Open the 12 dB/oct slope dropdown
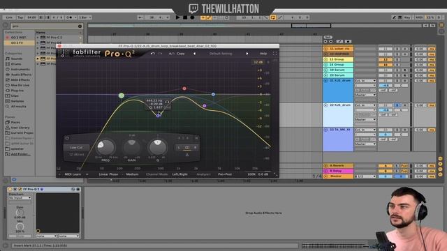The width and height of the screenshot is (447, 251). (x=76, y=155)
